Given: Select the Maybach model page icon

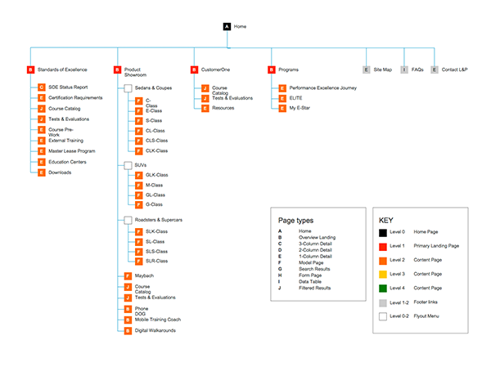Looking at the screenshot, I should [128, 276].
